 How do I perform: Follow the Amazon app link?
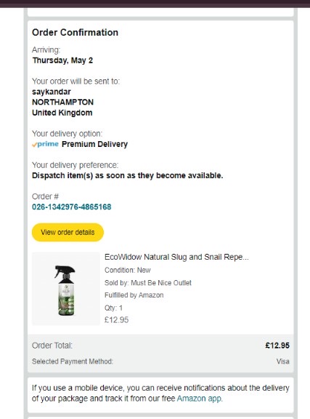(x=199, y=399)
